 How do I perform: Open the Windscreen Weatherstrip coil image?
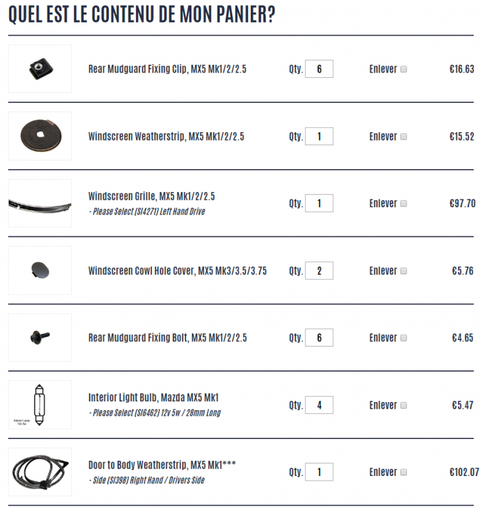click(x=40, y=136)
